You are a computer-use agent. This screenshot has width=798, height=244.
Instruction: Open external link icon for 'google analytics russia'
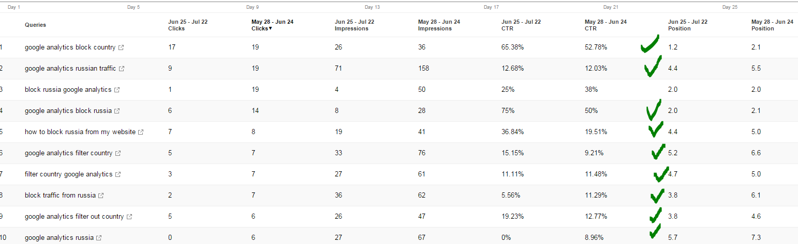[99, 238]
